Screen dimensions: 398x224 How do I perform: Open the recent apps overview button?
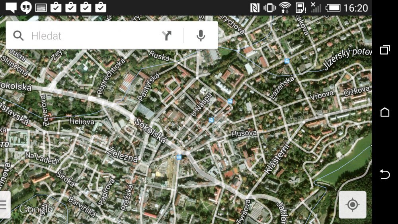click(x=384, y=50)
